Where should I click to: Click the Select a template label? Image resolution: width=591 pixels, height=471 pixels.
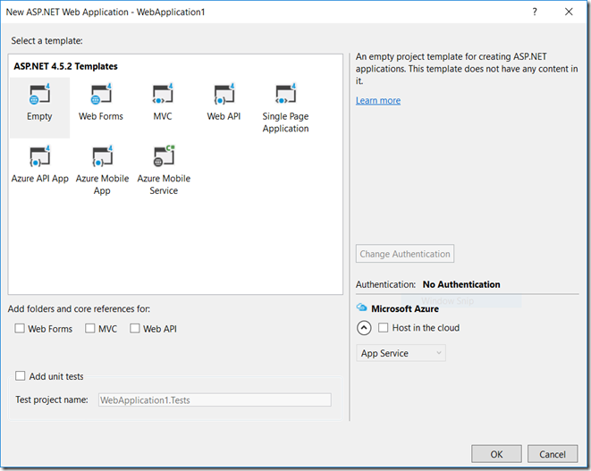tap(46, 41)
